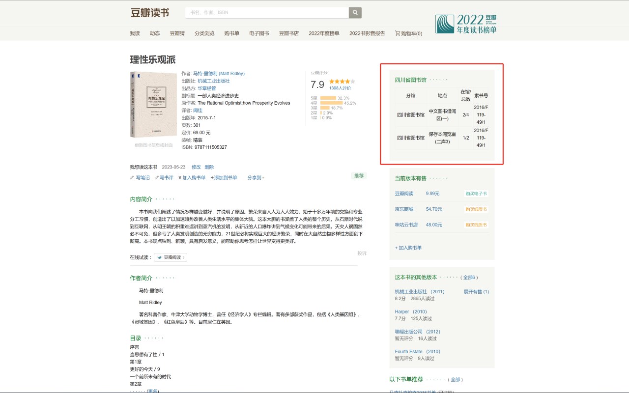Open publisher link 机械工业出版社 in book info
Screen dimensions: 629x393
[x=214, y=81]
